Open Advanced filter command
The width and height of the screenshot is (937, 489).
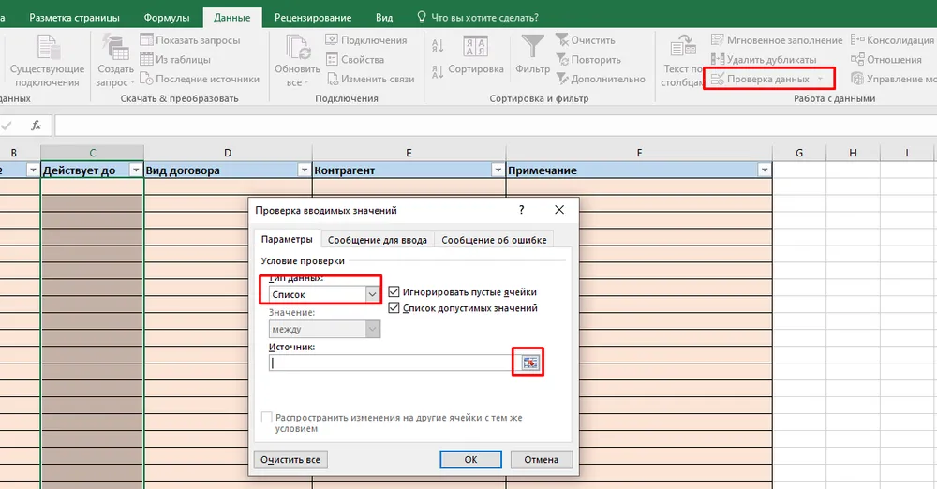click(x=601, y=79)
